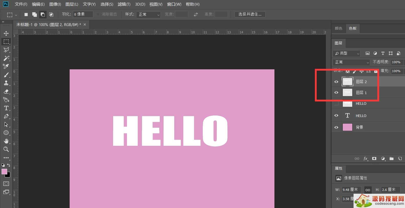Viewport: 405px width, 208px height.
Task: Open the 正常 blend mode dropdown in Layers
Action: tap(351, 62)
